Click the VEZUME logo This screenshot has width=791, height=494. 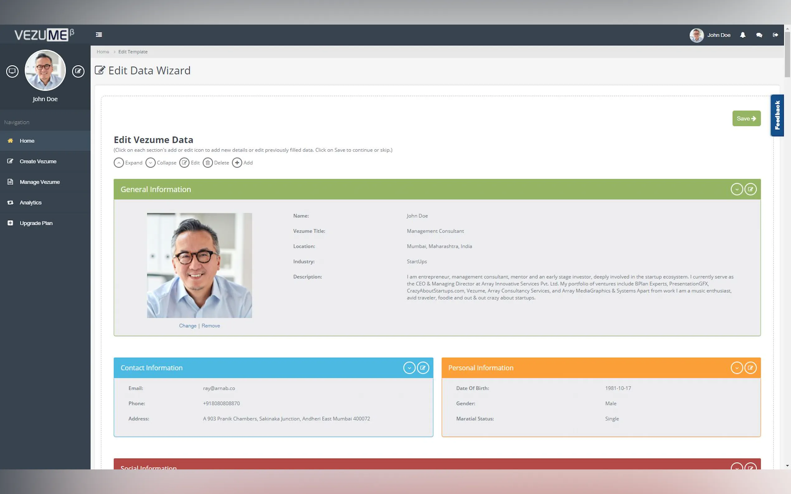(44, 35)
